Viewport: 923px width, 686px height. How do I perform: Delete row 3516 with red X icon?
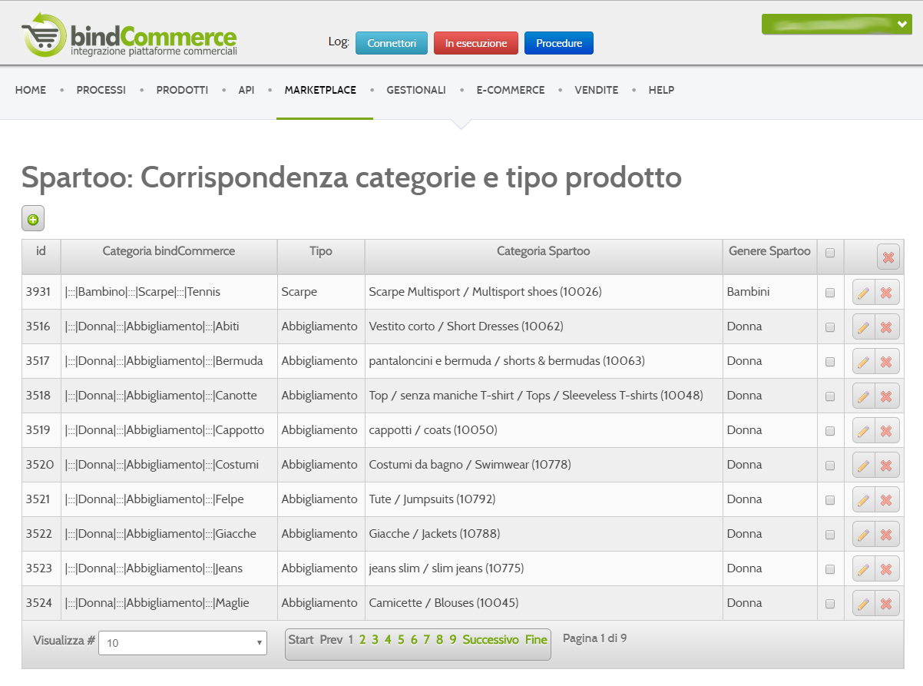pos(886,327)
